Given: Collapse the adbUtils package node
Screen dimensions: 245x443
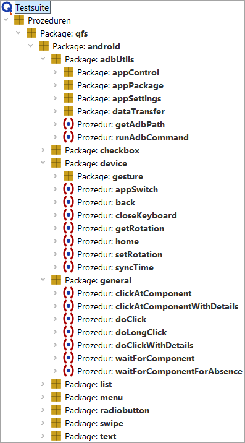Looking at the screenshot, I should point(43,59).
